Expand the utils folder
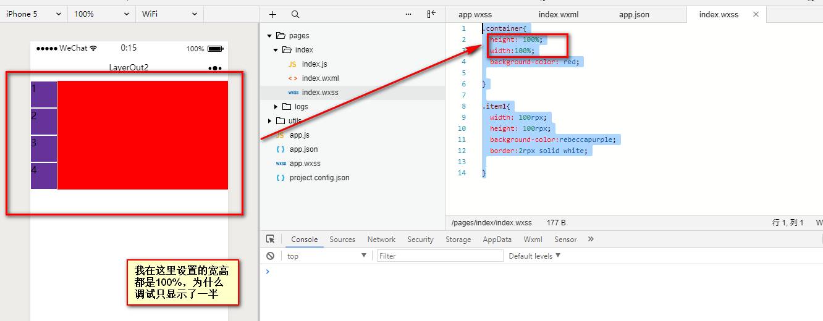 [269, 121]
